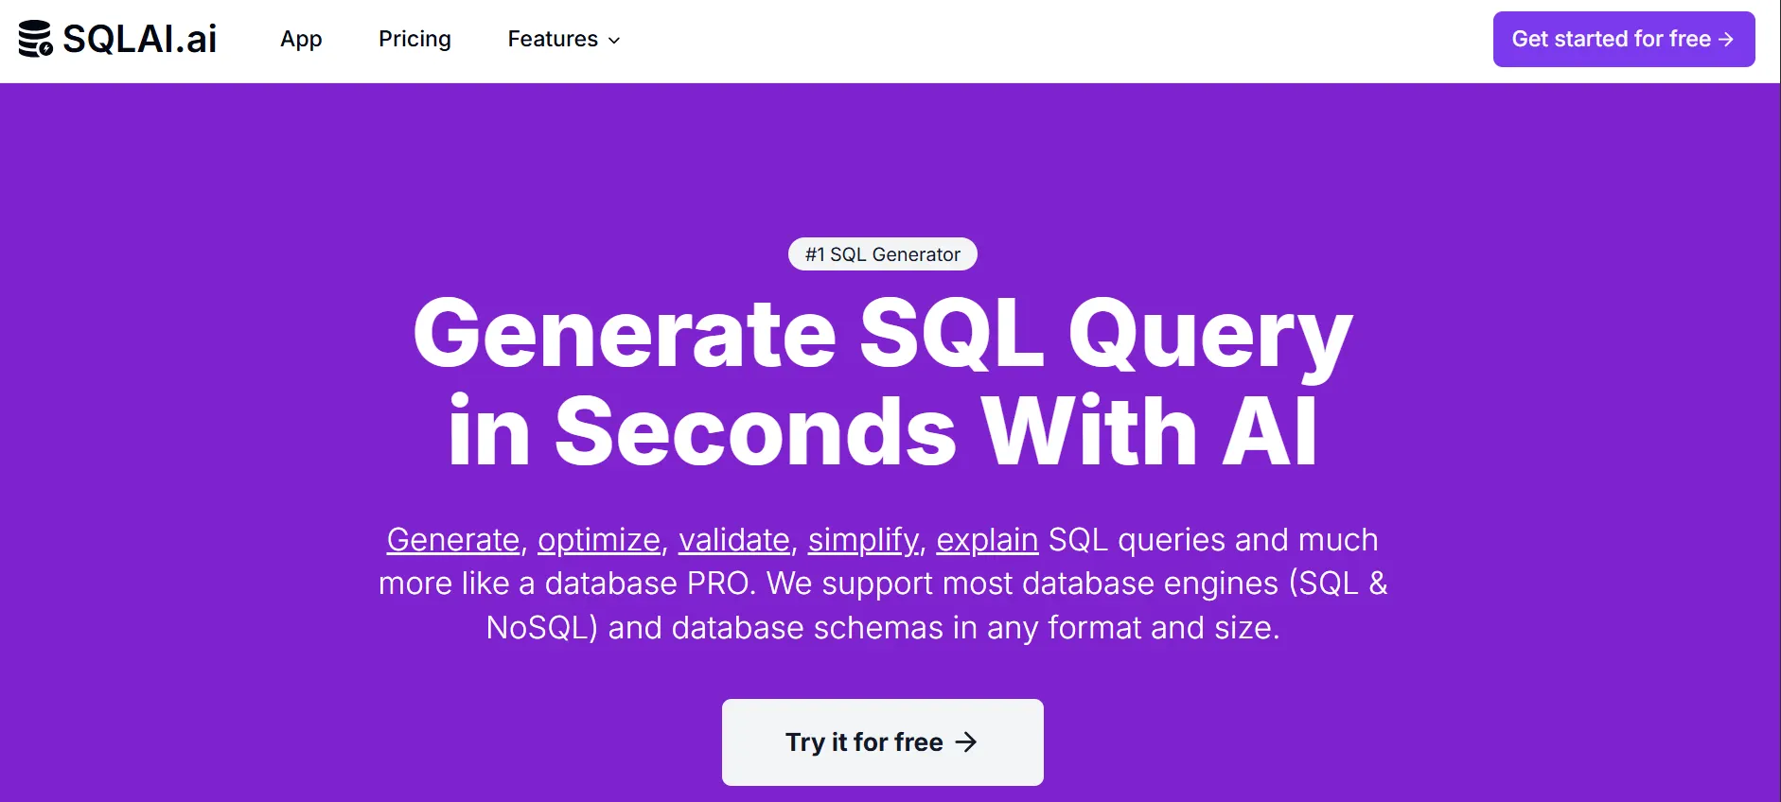
Task: Click the hero headline "Generate SQL Query"
Action: point(881,336)
